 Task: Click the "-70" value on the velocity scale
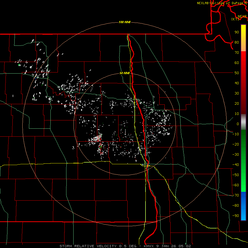coord(236,195)
